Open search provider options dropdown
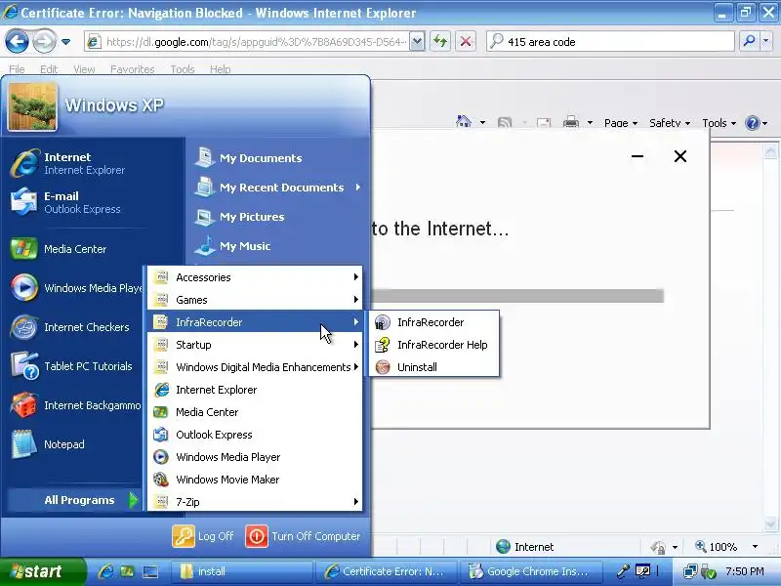Viewport: 781px width, 586px height. [766, 41]
